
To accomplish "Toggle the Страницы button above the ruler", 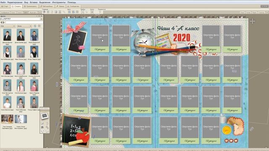I will (x=261, y=13).
